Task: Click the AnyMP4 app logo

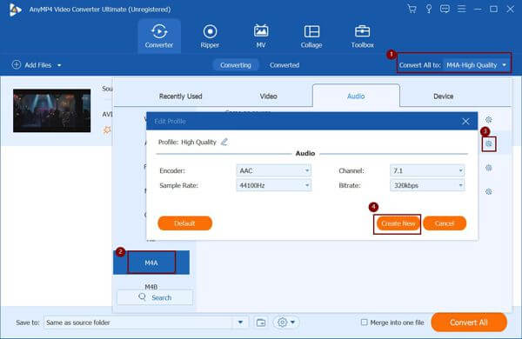Action: (x=15, y=10)
